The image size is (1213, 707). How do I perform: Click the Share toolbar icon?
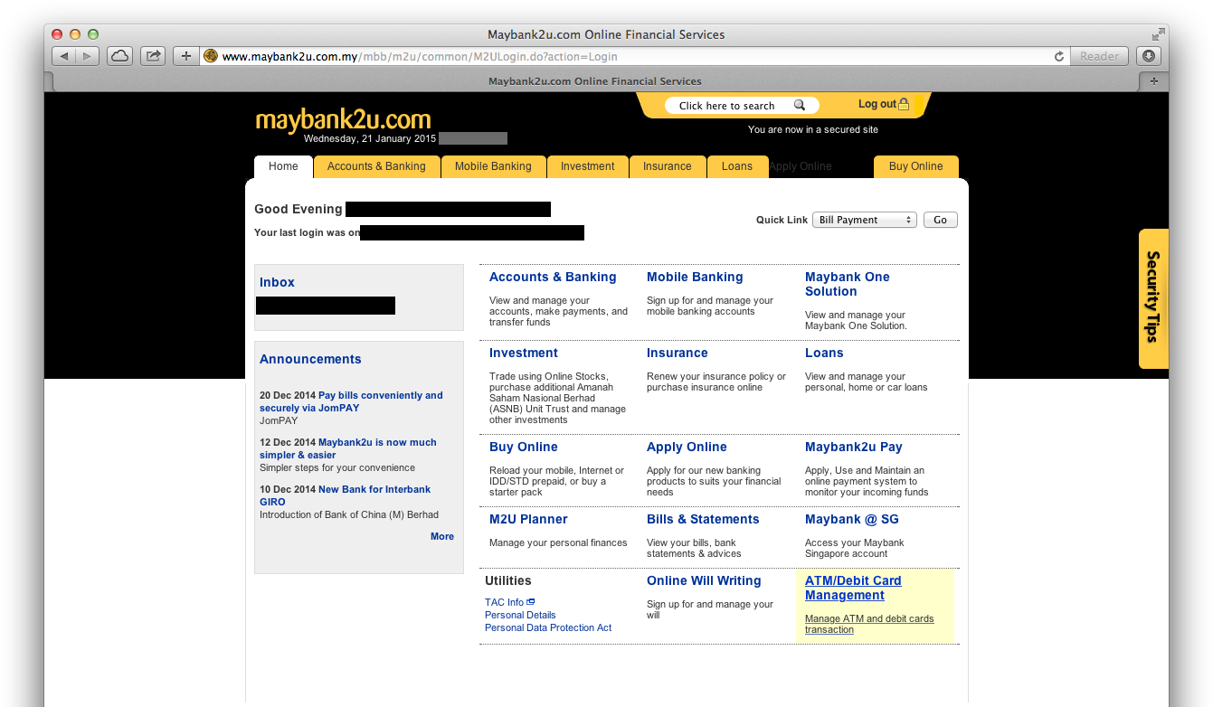[x=152, y=56]
